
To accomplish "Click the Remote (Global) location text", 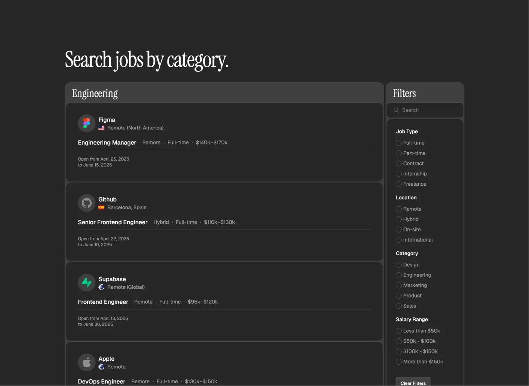I will (x=126, y=287).
